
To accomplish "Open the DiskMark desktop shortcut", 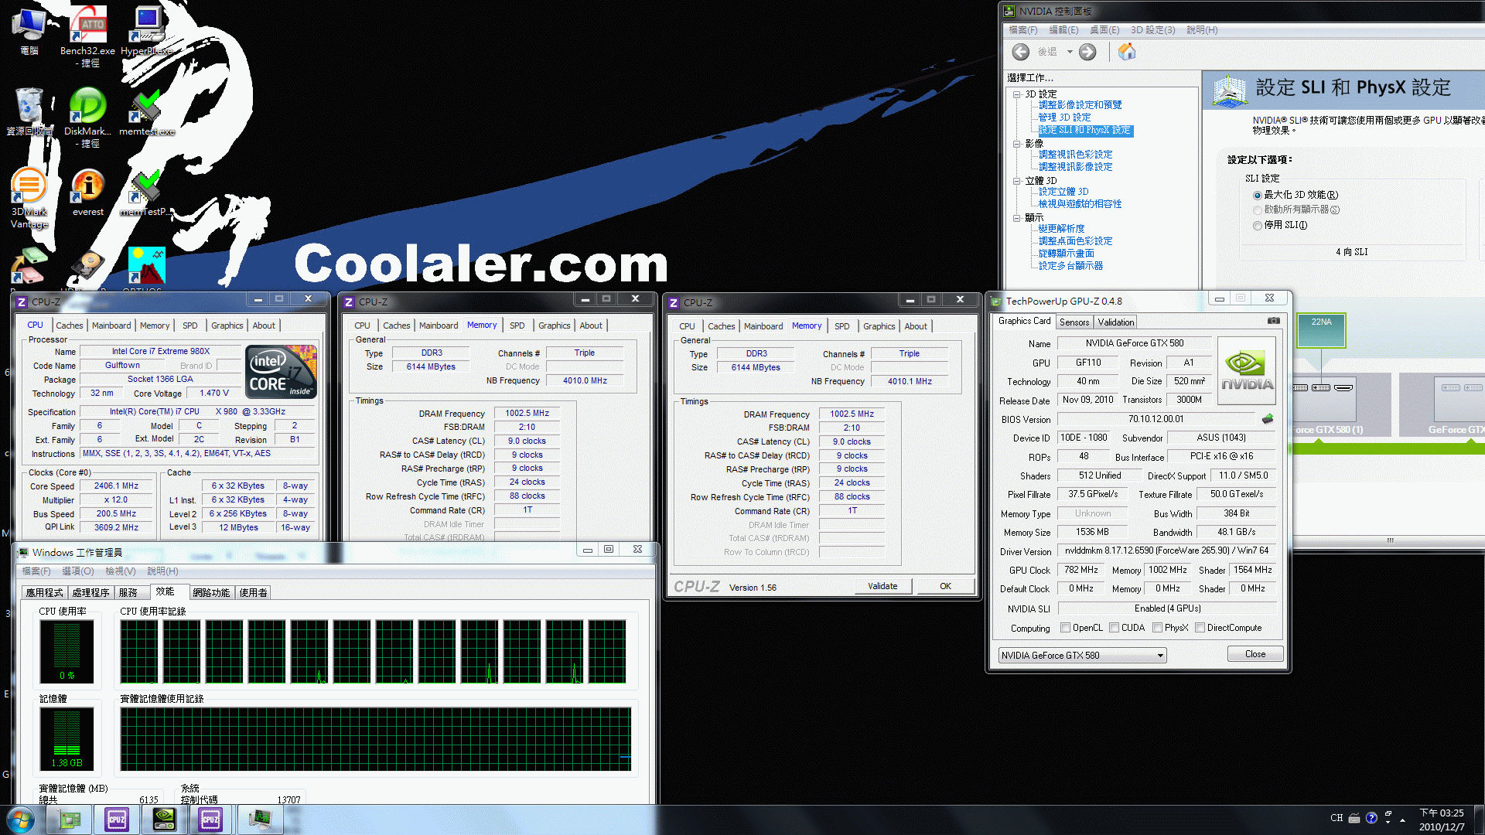I will tap(87, 117).
